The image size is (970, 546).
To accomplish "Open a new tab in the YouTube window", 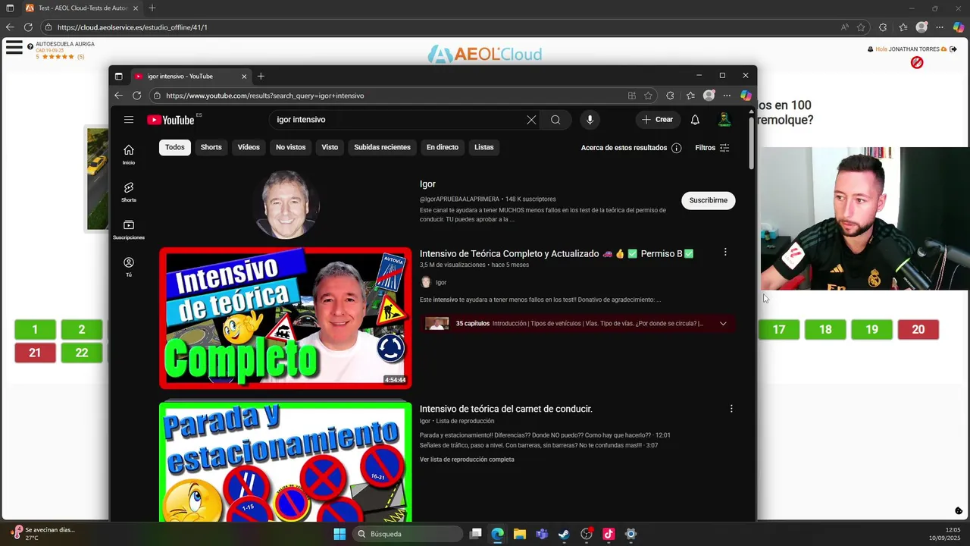I will click(x=261, y=76).
